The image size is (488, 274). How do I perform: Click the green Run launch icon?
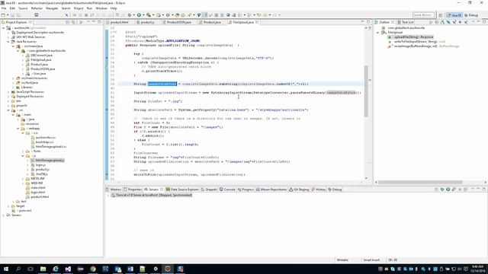pyautogui.click(x=139, y=15)
